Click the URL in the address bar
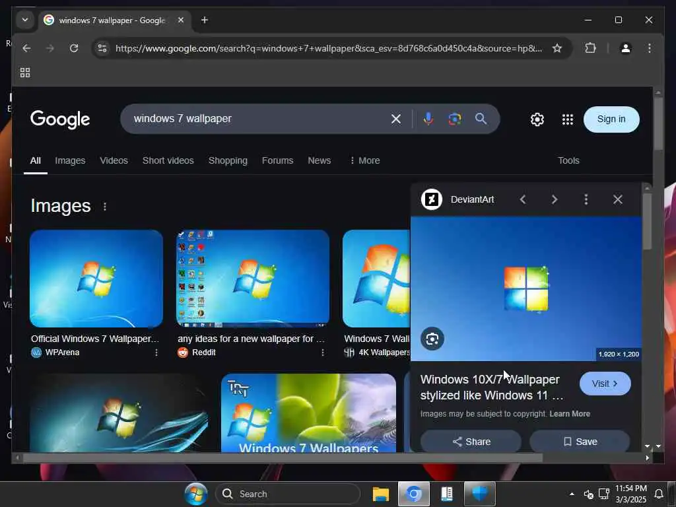676x507 pixels. [x=329, y=48]
